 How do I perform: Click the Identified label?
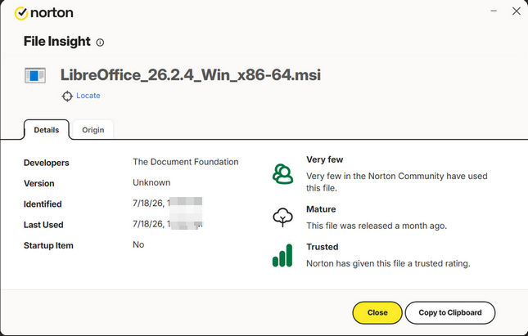[43, 204]
